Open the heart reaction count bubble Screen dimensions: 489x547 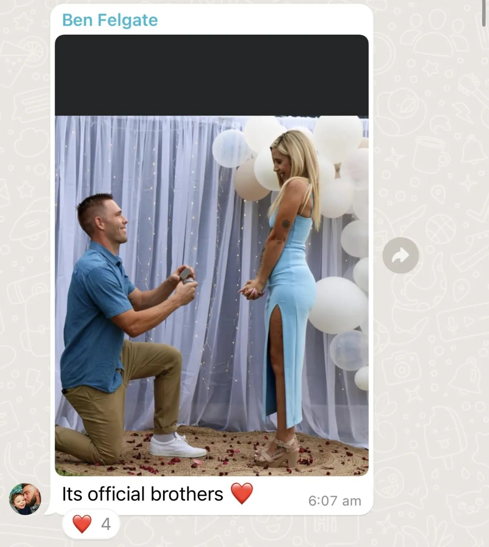(91, 524)
